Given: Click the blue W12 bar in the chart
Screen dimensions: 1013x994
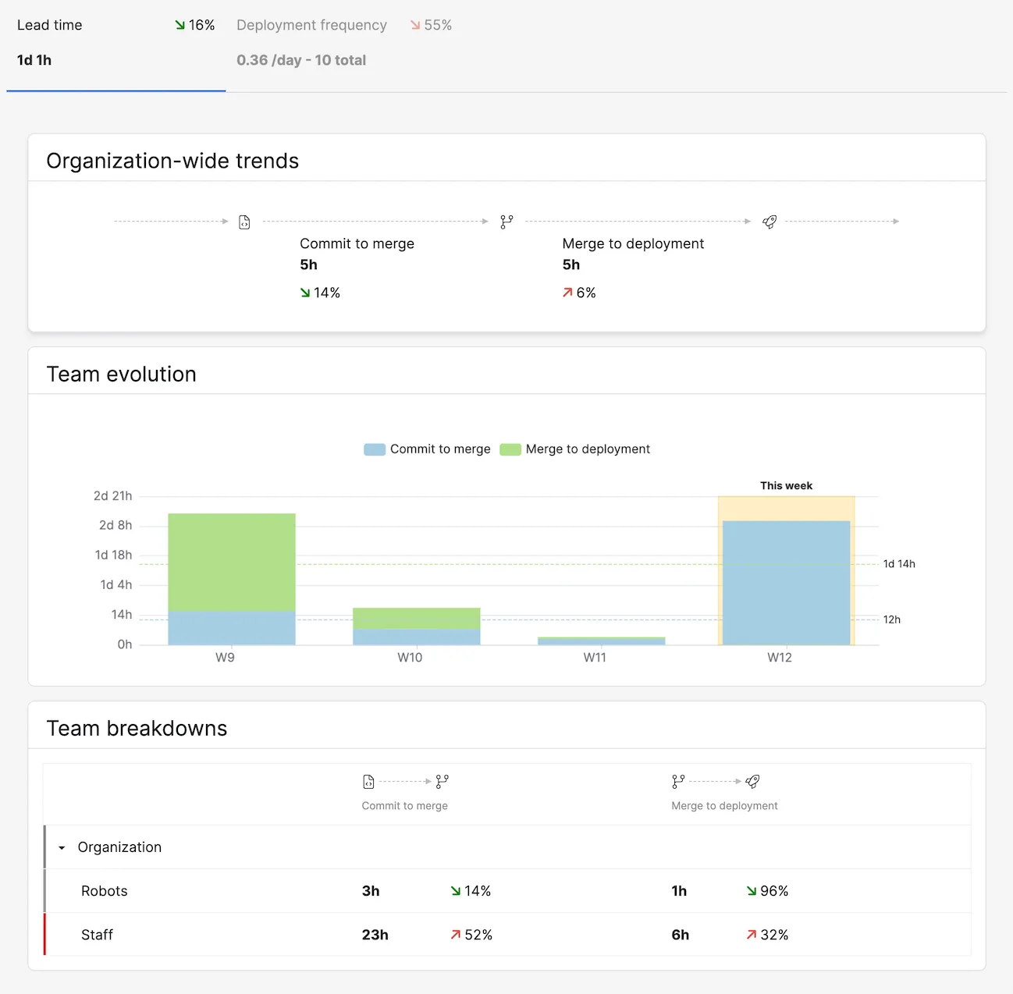Looking at the screenshot, I should tap(787, 583).
